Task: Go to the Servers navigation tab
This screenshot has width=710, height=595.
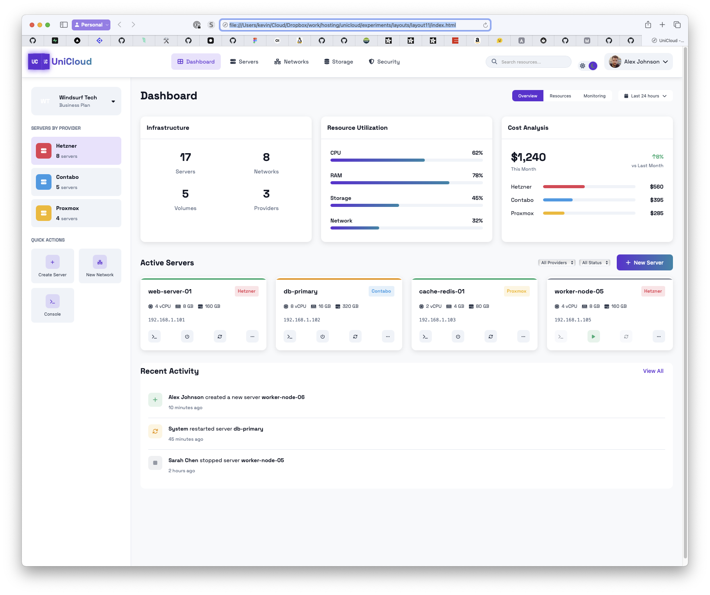Action: click(244, 62)
